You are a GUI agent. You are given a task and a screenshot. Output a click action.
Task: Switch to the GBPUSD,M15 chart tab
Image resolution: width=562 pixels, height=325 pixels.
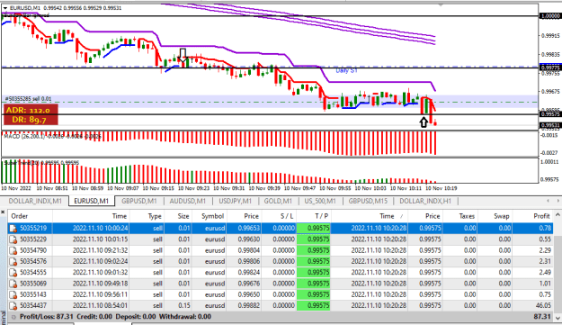click(368, 202)
